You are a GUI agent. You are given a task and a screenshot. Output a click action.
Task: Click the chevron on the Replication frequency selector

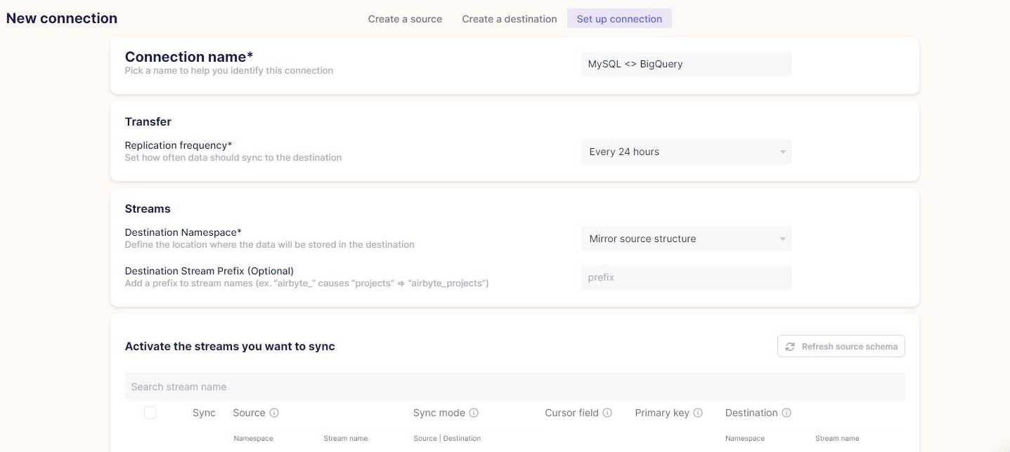782,152
